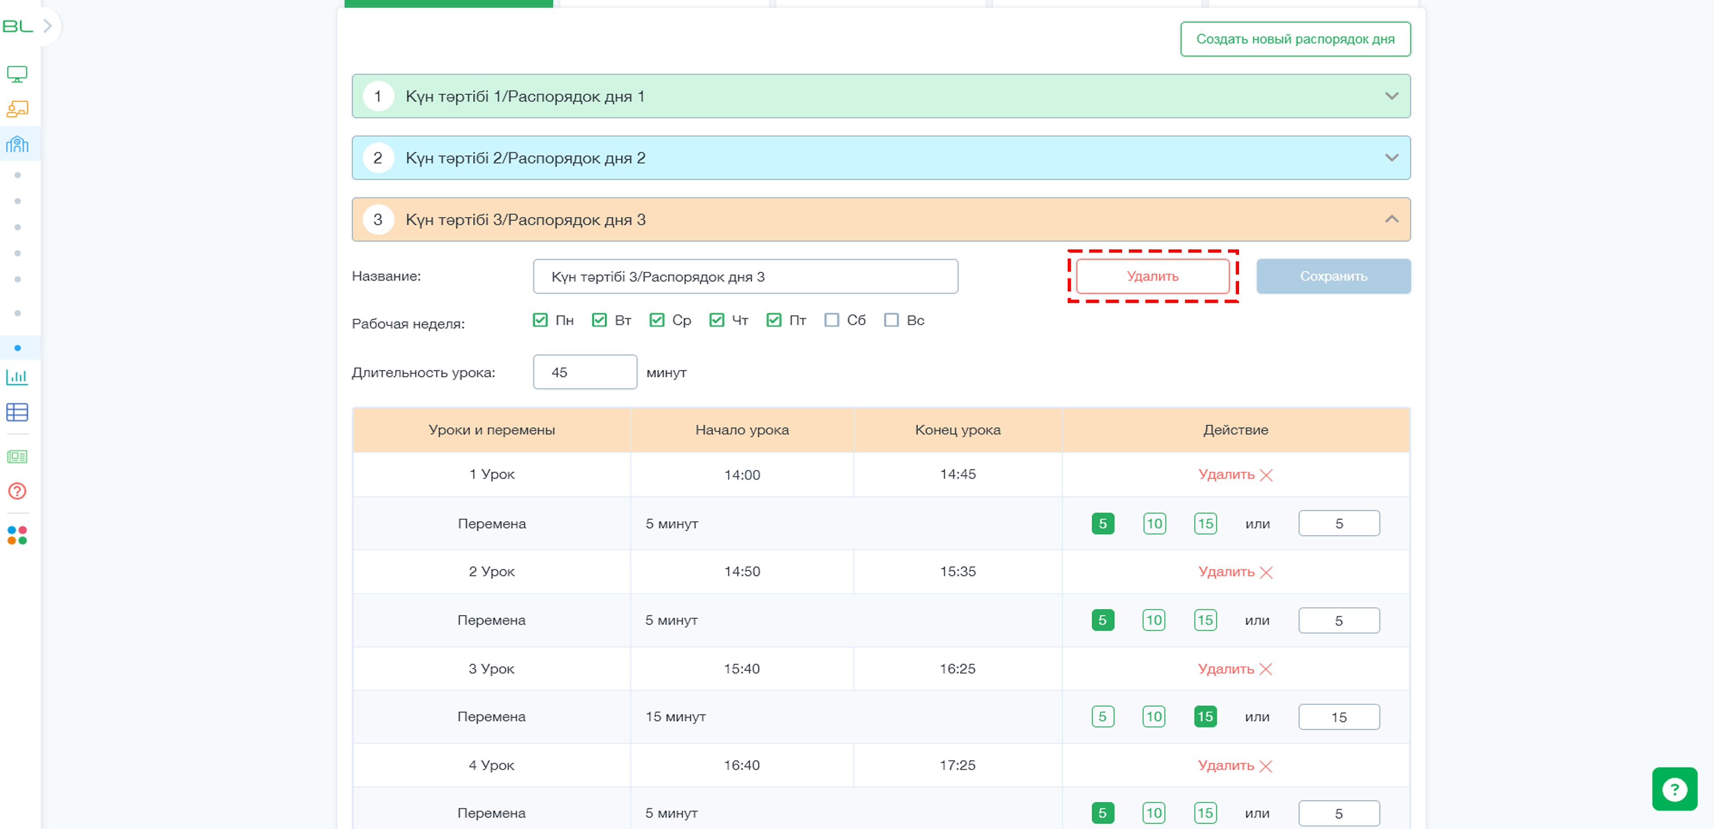Open the colorful four dots apps icon
This screenshot has height=829, width=1714.
point(17,535)
